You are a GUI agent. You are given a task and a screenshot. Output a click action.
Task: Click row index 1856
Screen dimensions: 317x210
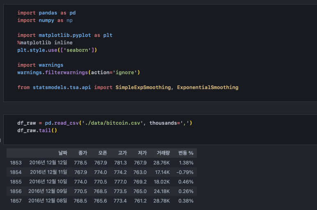click(16, 191)
